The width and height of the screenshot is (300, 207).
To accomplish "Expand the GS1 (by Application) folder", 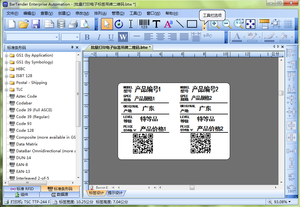I will click(x=6, y=56).
